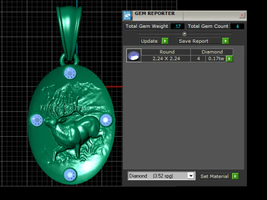267x200 pixels.
Task: Click the 'Total Gem Count' label
Action: point(208,26)
